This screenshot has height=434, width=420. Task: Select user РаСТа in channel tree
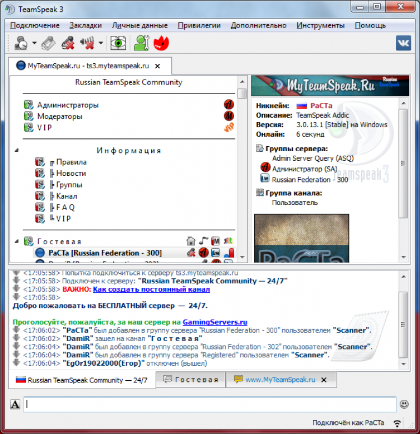click(x=105, y=253)
